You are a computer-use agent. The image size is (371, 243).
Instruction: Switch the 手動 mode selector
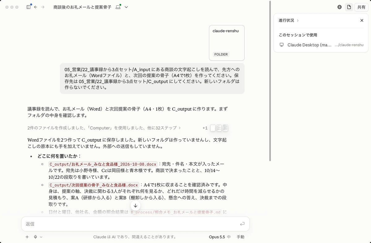240,237
